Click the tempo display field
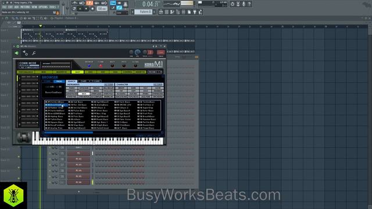372x209 pixels. pos(102,9)
